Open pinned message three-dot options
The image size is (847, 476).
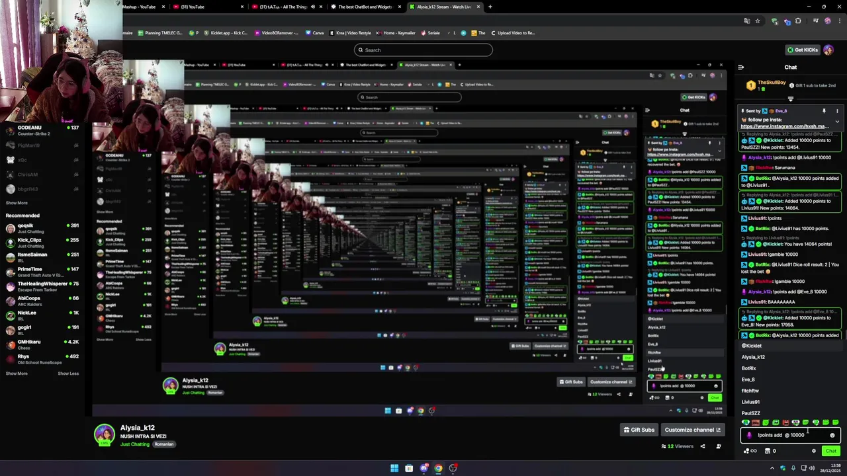[837, 111]
